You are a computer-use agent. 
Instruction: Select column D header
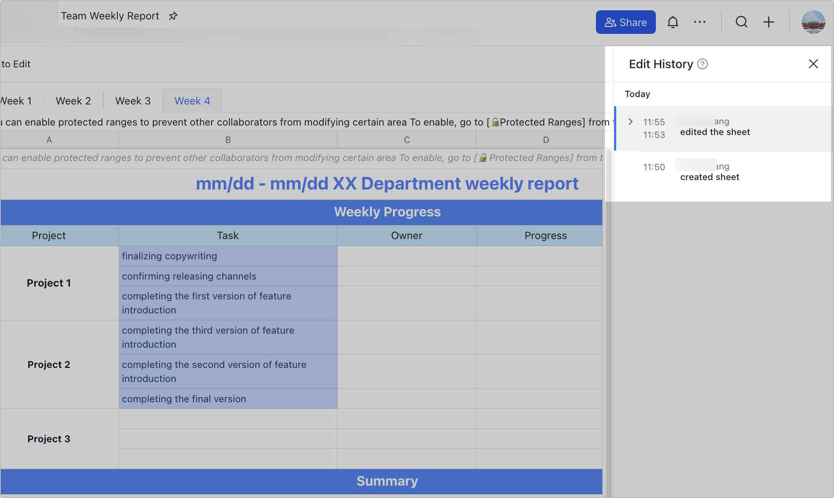(546, 140)
